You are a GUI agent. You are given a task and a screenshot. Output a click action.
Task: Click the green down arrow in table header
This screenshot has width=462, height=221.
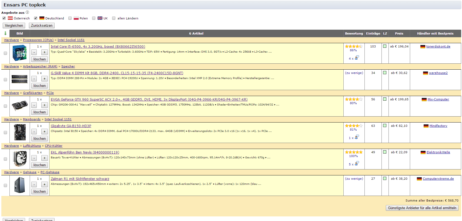pos(5,33)
